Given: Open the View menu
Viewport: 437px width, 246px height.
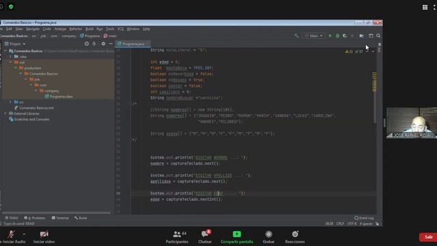Looking at the screenshot, I should 19,29.
